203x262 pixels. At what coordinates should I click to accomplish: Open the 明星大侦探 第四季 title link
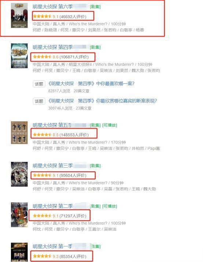[x=53, y=47]
